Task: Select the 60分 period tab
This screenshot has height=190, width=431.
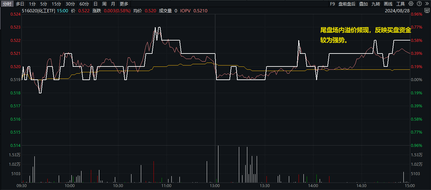Action: [84, 4]
